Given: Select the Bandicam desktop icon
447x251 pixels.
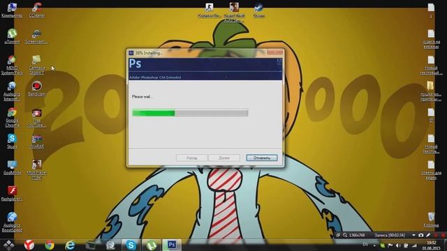Looking at the screenshot, I should (36, 89).
